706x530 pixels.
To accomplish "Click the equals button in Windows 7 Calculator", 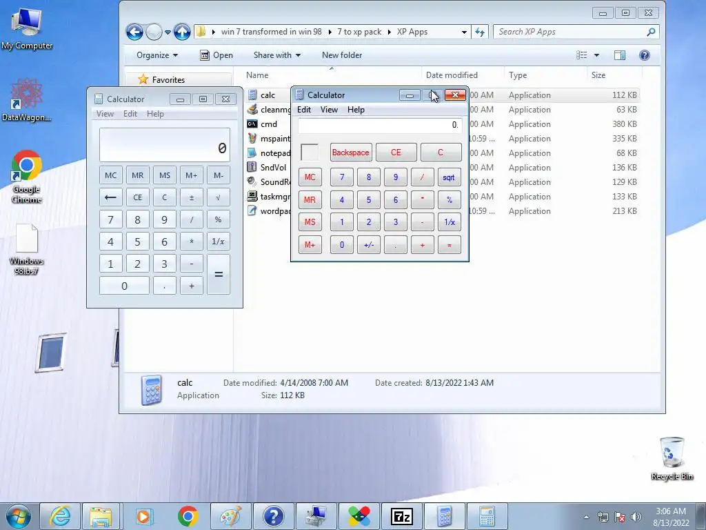I will coord(219,274).
